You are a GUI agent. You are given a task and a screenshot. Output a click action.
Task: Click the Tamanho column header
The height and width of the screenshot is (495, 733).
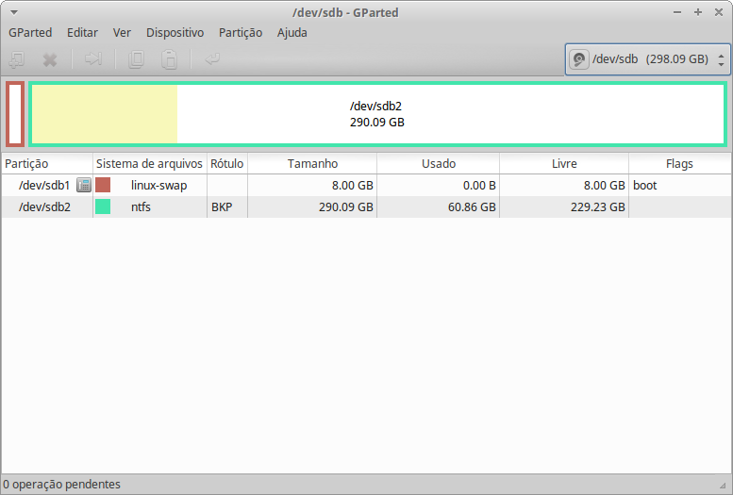[312, 164]
